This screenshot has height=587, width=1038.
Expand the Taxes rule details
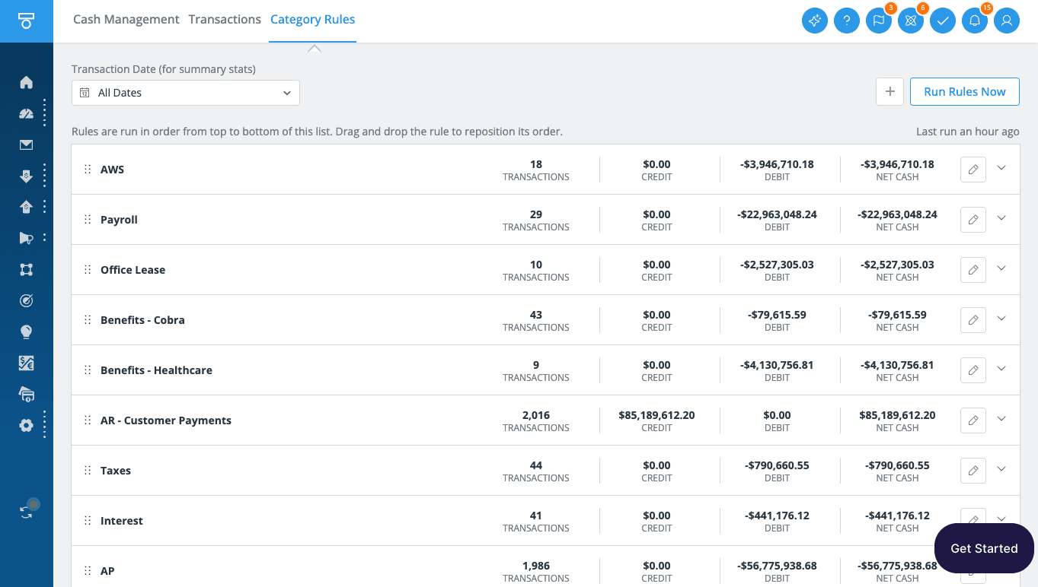click(1001, 470)
